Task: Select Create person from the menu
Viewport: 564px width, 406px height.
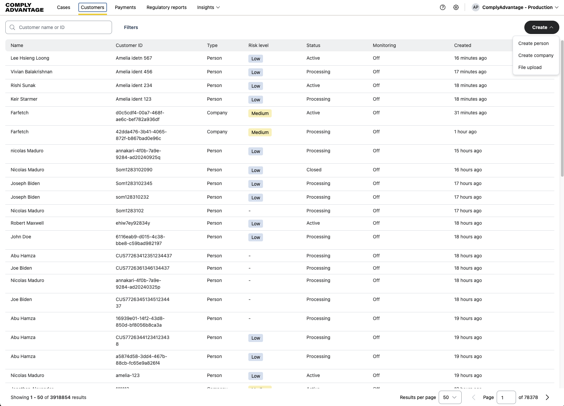Action: (533, 43)
